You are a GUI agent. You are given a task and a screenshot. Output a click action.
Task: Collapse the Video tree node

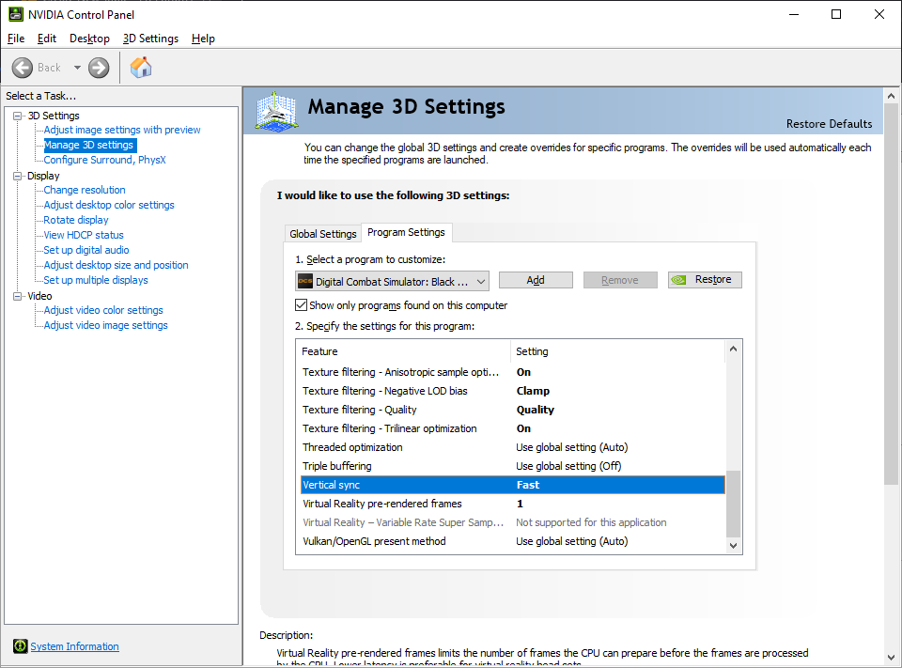tap(18, 296)
